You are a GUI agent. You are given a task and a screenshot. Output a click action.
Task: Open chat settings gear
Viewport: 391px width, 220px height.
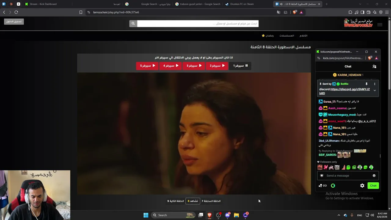[362, 185]
